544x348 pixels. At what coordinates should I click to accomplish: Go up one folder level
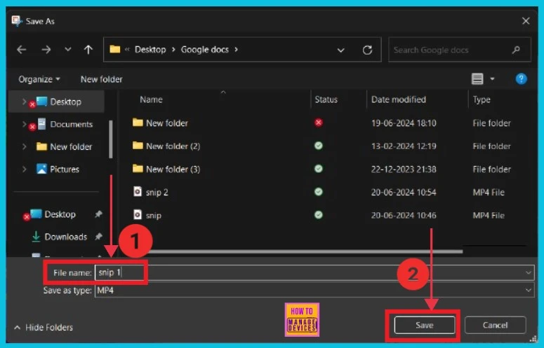click(88, 50)
